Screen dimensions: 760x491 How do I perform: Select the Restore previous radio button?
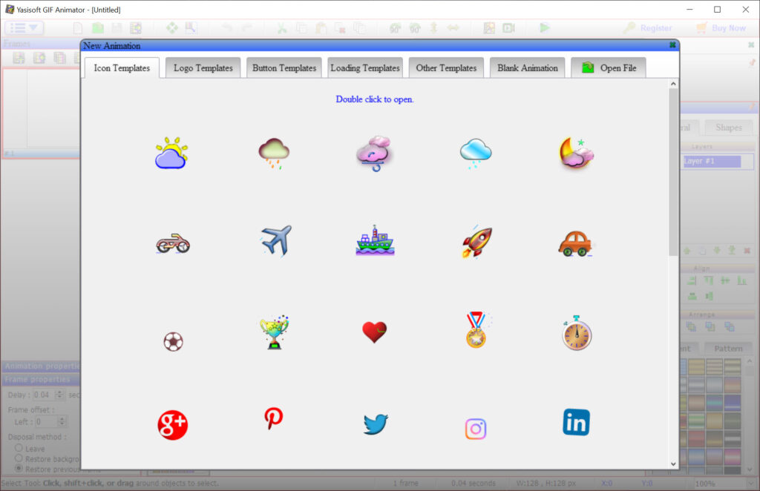pos(19,468)
